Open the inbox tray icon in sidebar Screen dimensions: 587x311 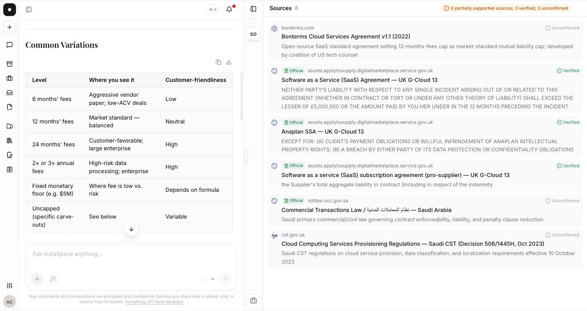9,93
